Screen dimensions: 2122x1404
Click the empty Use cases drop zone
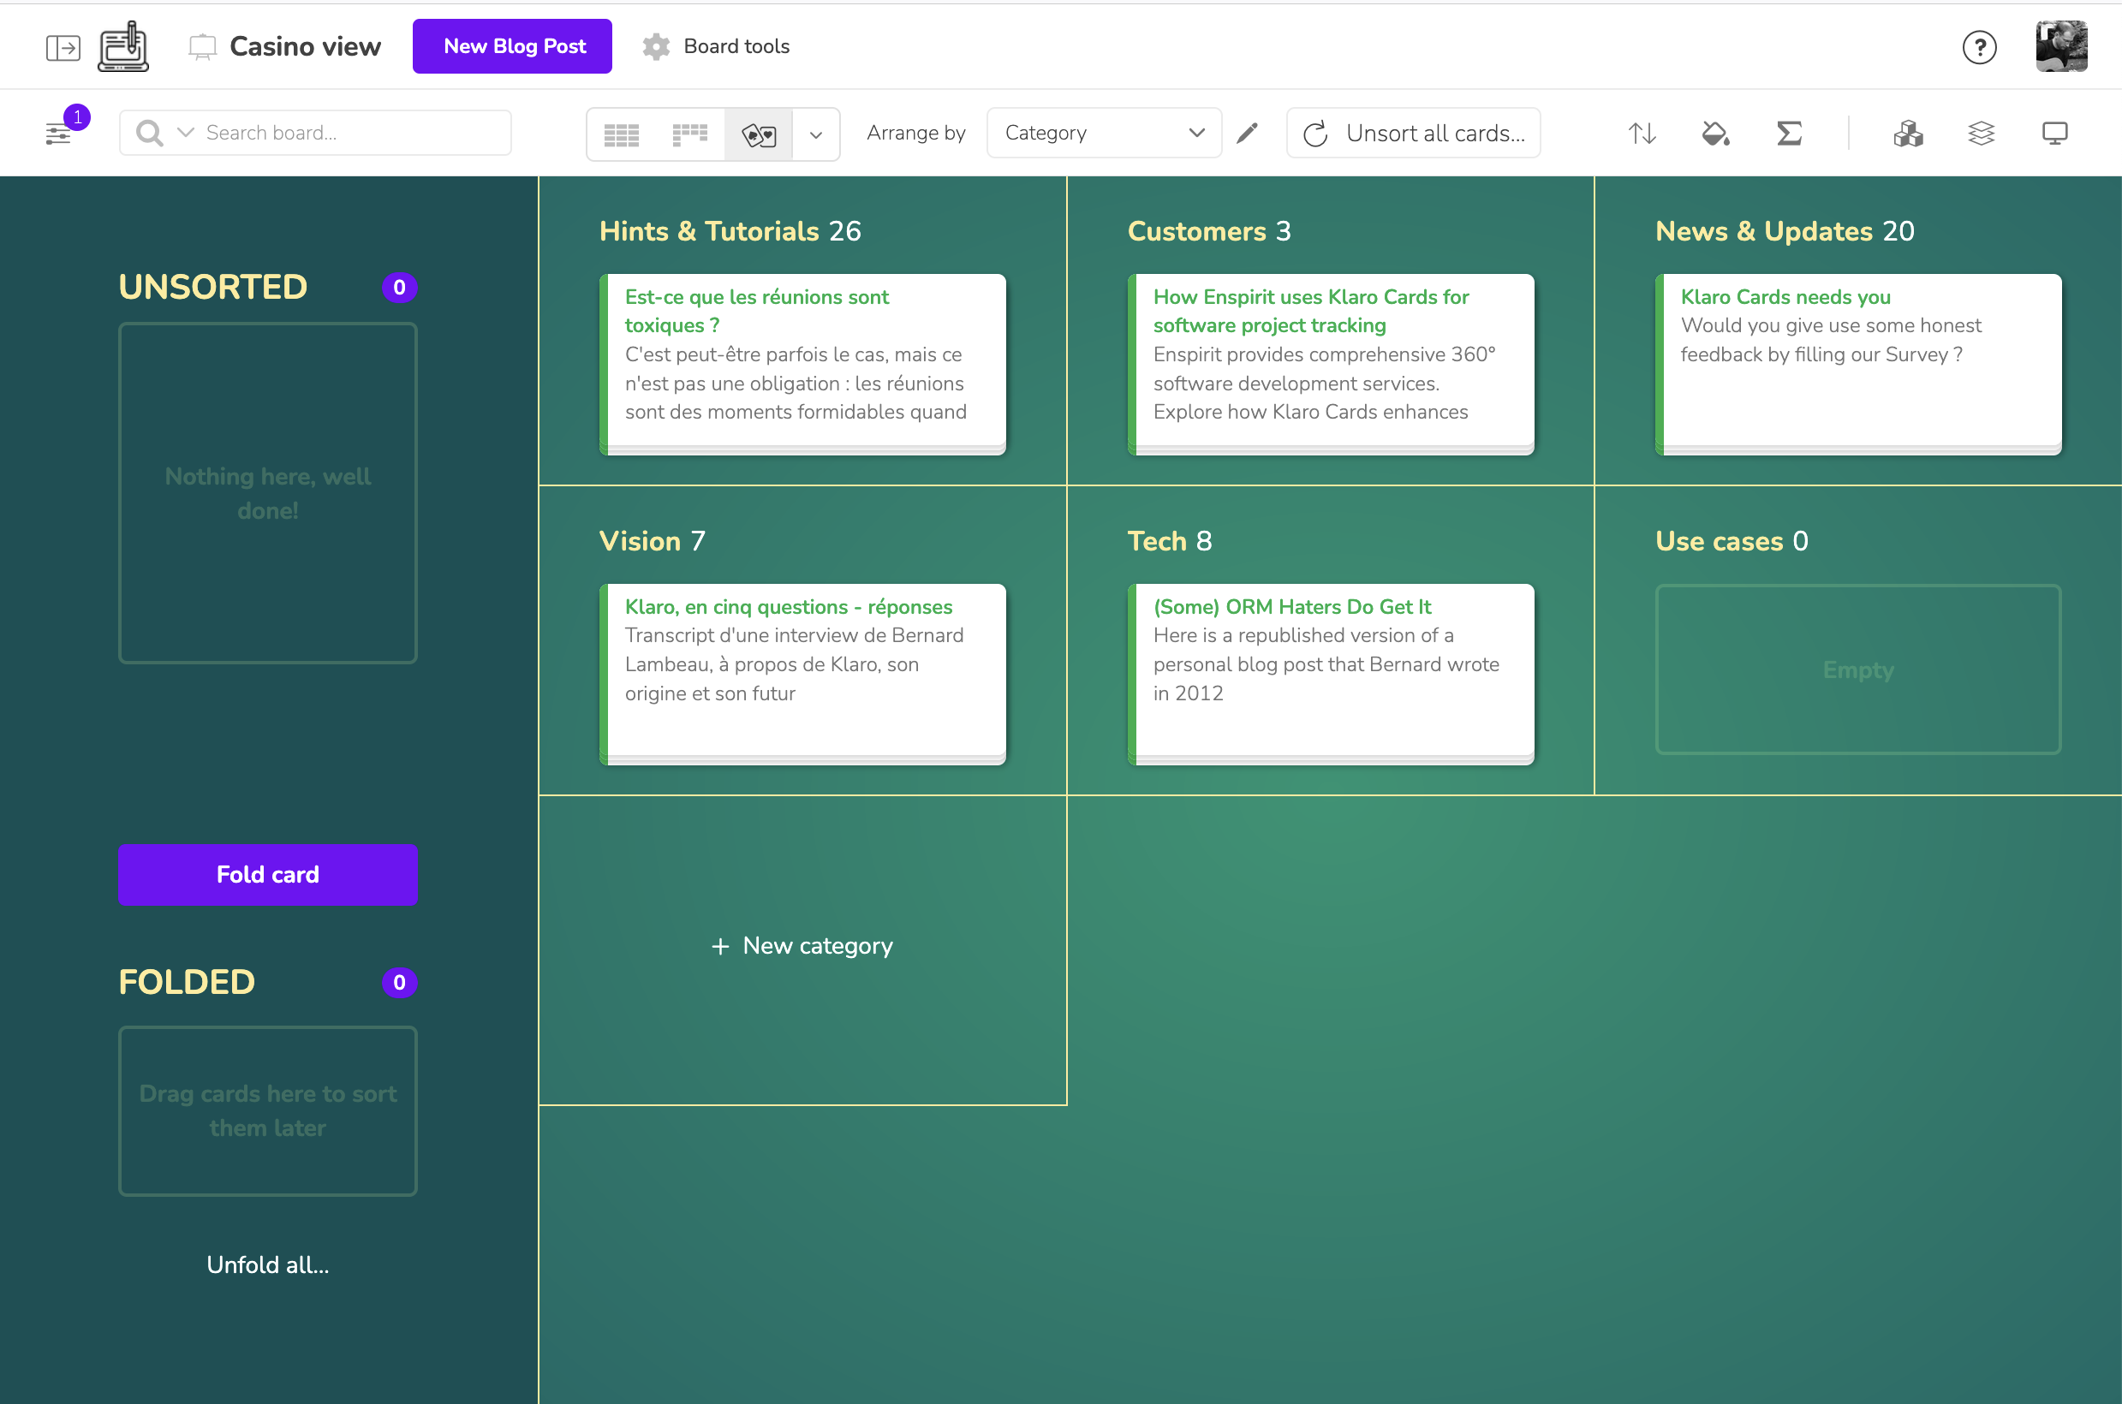1858,669
